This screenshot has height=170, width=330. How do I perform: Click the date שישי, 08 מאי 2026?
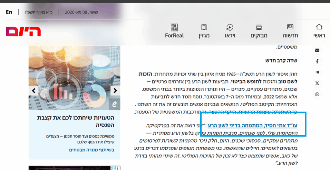pyautogui.click(x=81, y=12)
